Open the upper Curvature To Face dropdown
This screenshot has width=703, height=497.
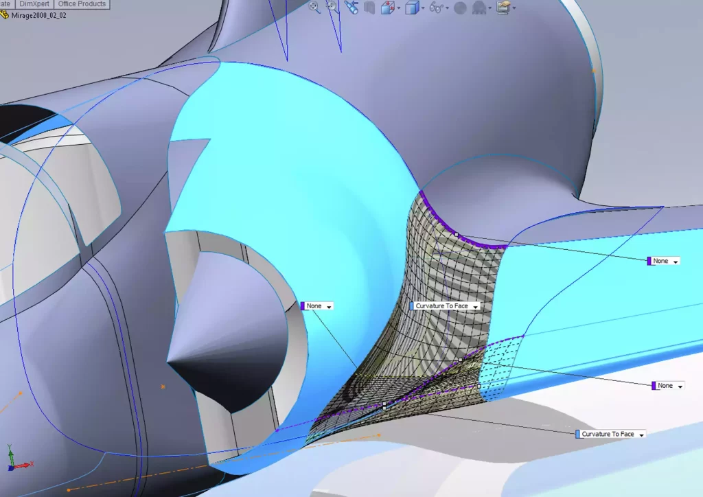tap(474, 306)
